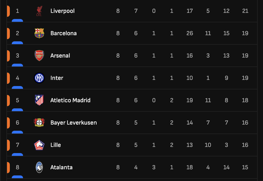Select the Arsenal team name

pos(60,55)
